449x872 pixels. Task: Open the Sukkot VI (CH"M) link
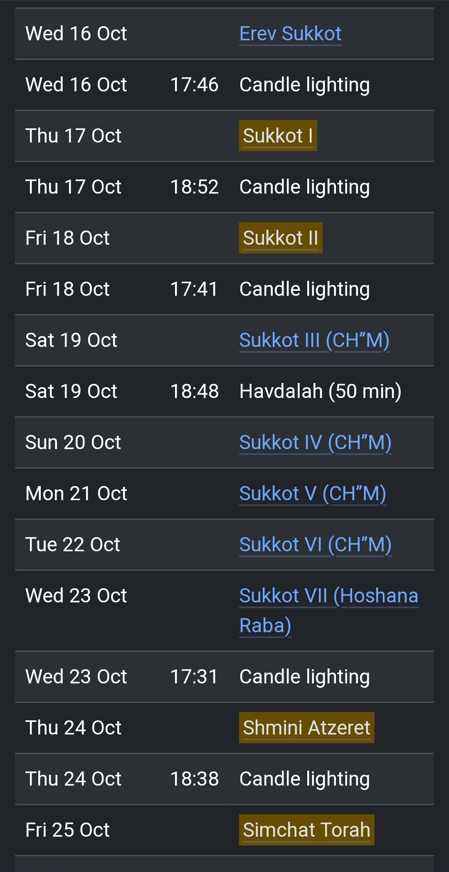315,545
